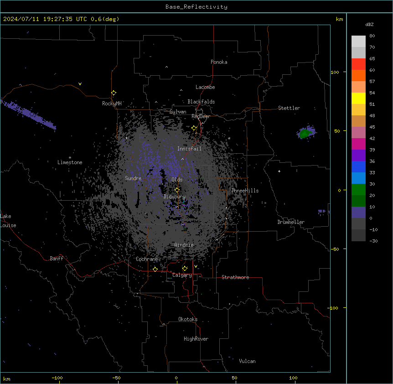Click the green radar echo east of Stettler

click(x=305, y=133)
